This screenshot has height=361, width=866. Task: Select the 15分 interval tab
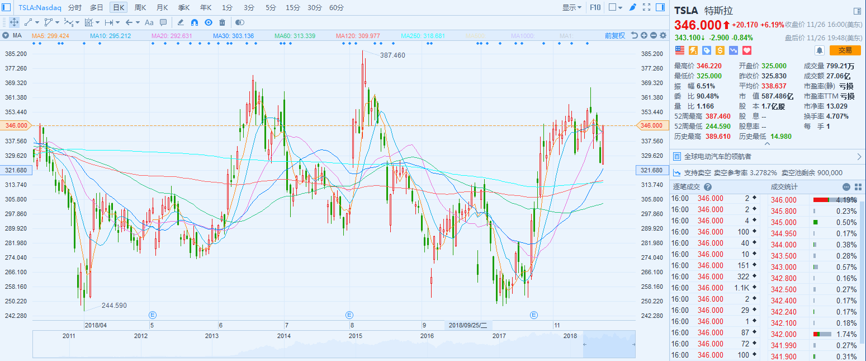coord(292,8)
